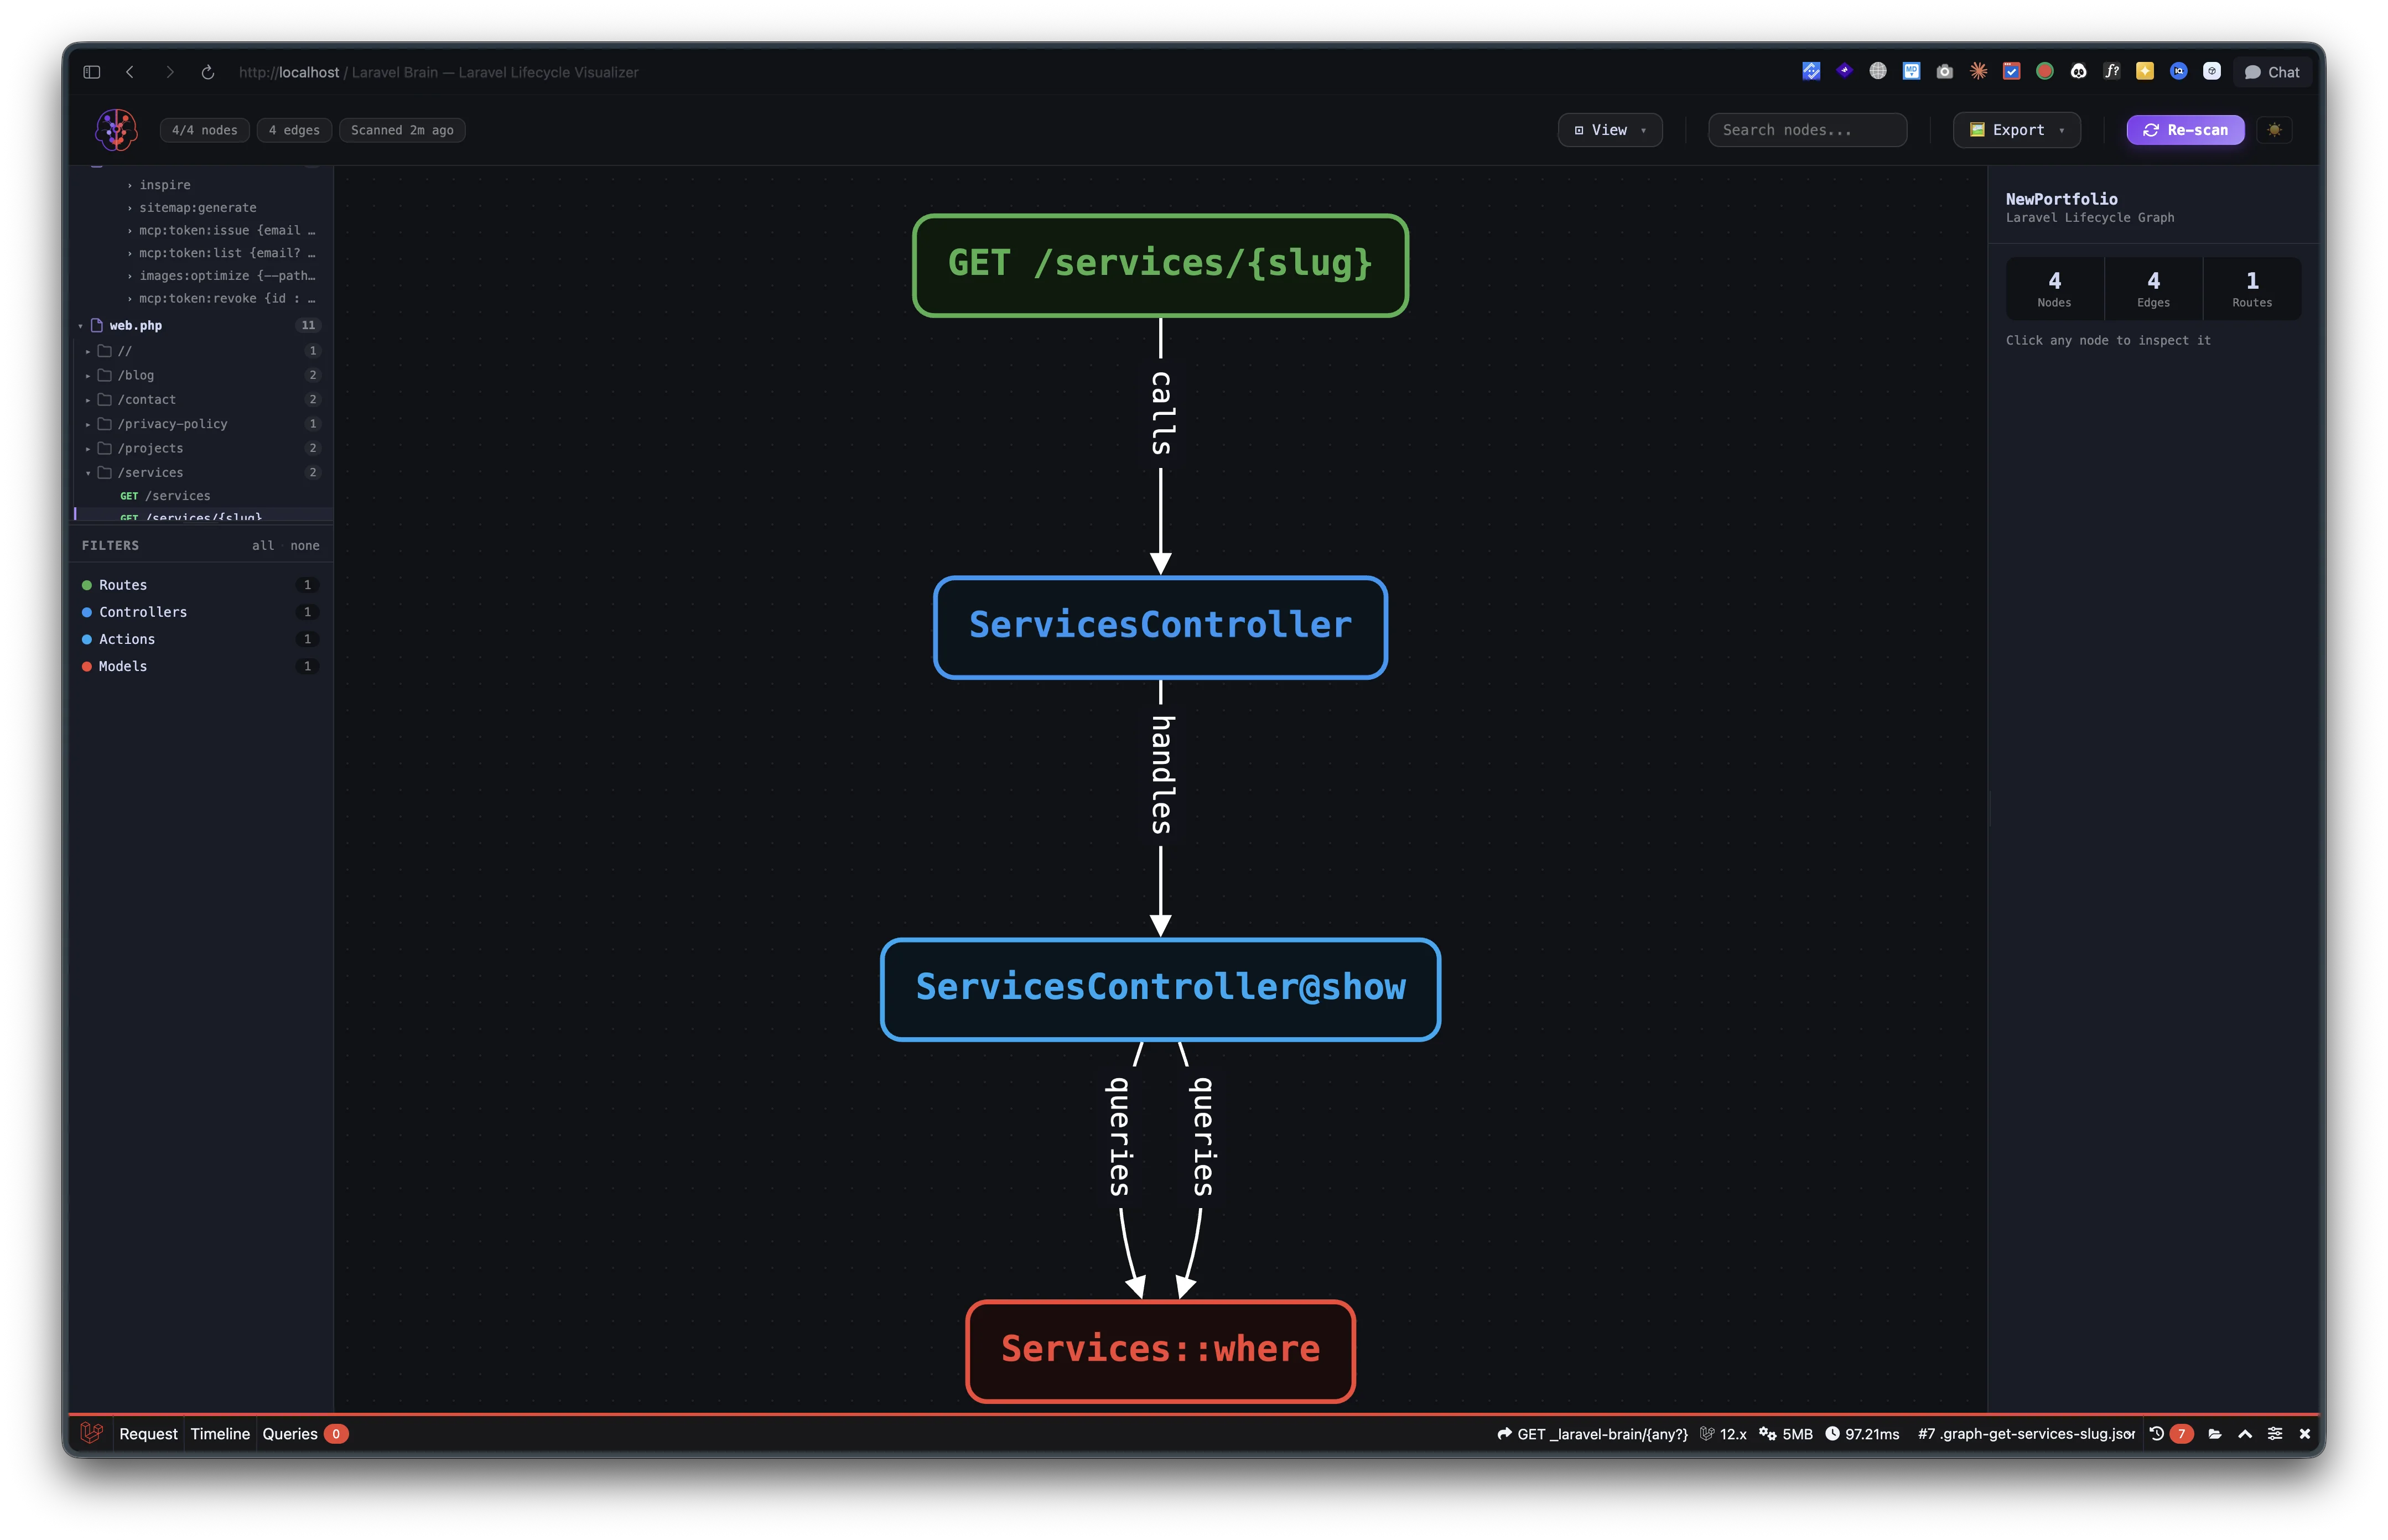Open the debugbar Queries tab
The image size is (2388, 1540).
[304, 1433]
